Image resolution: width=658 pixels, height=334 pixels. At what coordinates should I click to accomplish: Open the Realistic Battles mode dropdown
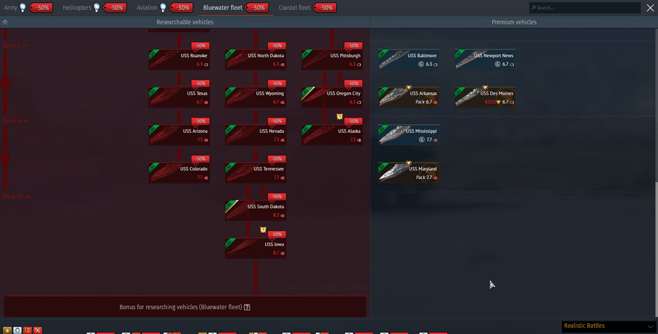pyautogui.click(x=609, y=326)
